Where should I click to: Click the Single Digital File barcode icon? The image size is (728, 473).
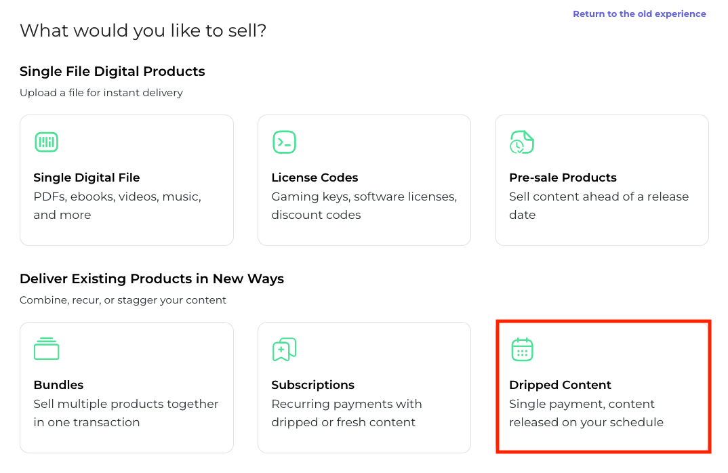coord(46,142)
